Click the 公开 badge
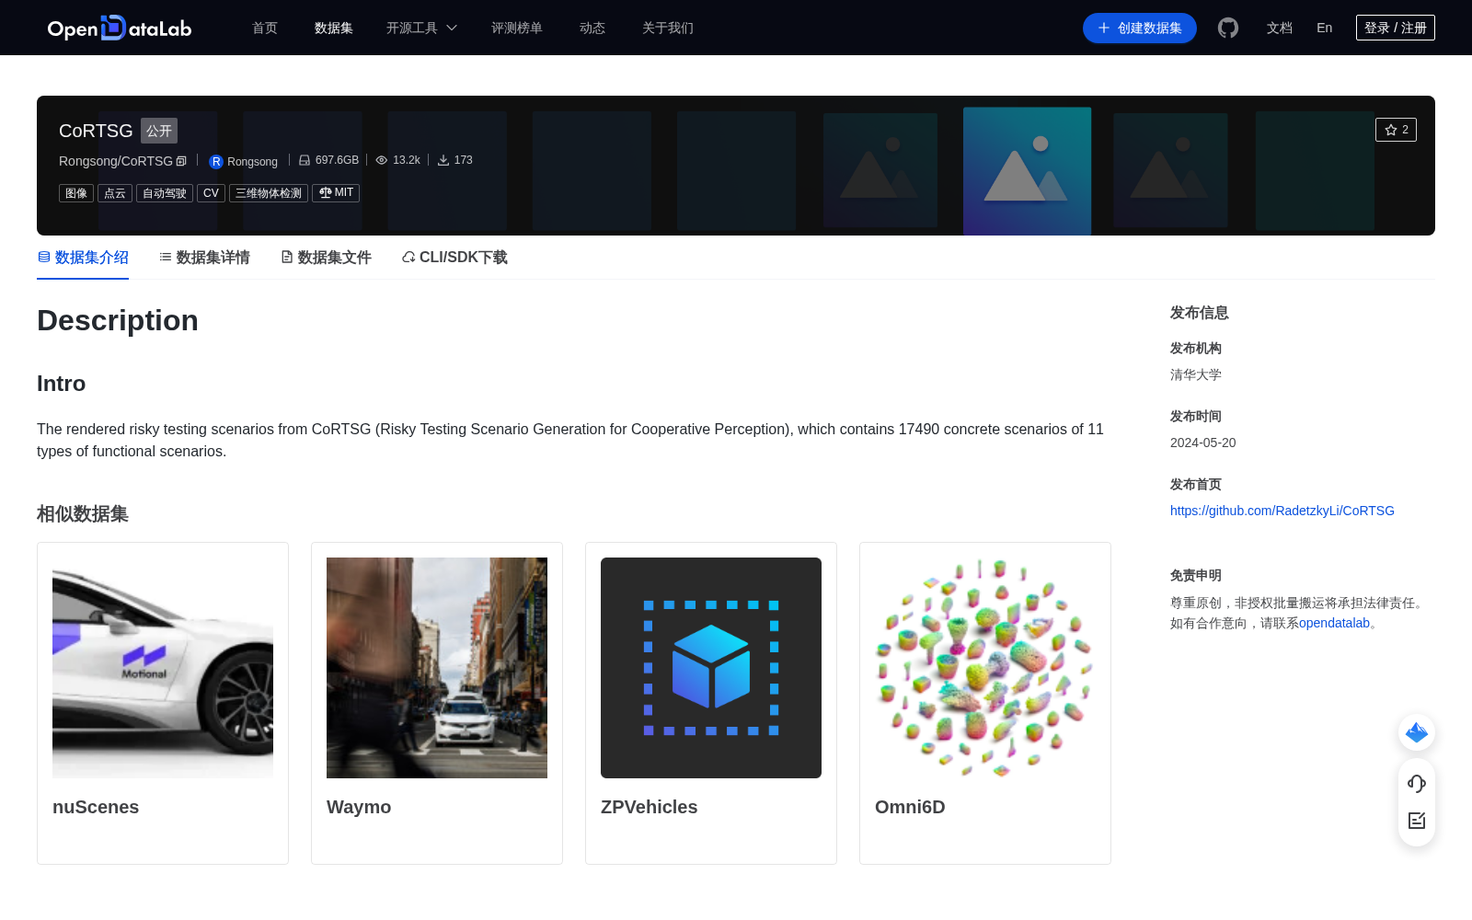Screen dimensions: 1472x920 click(159, 131)
